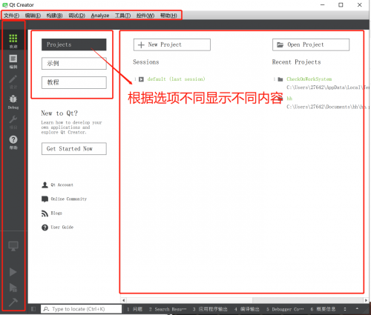Click the green Run play button

[13, 272]
